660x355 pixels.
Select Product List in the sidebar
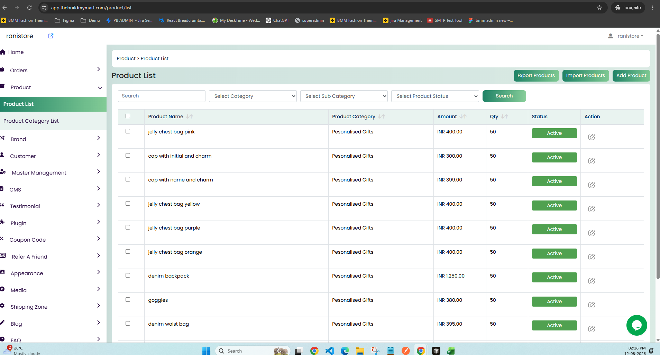coord(53,104)
